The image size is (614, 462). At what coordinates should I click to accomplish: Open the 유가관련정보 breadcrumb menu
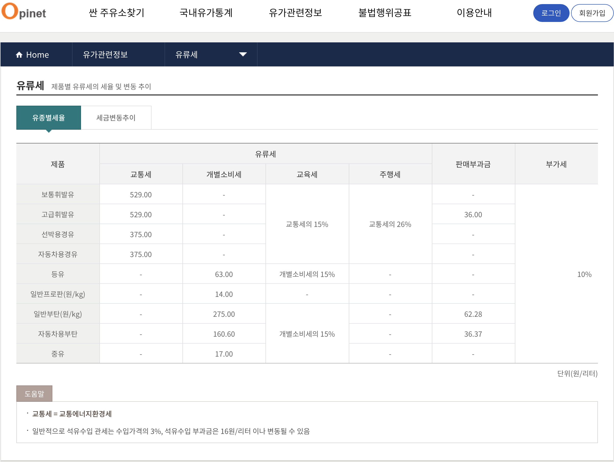pos(105,55)
